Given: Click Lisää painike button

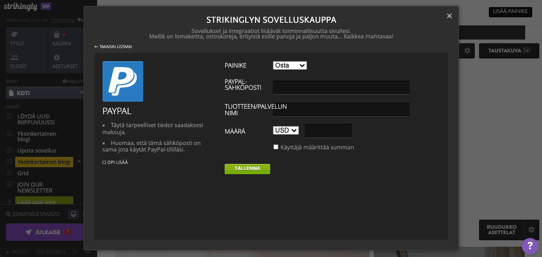Looking at the screenshot, I should [510, 11].
